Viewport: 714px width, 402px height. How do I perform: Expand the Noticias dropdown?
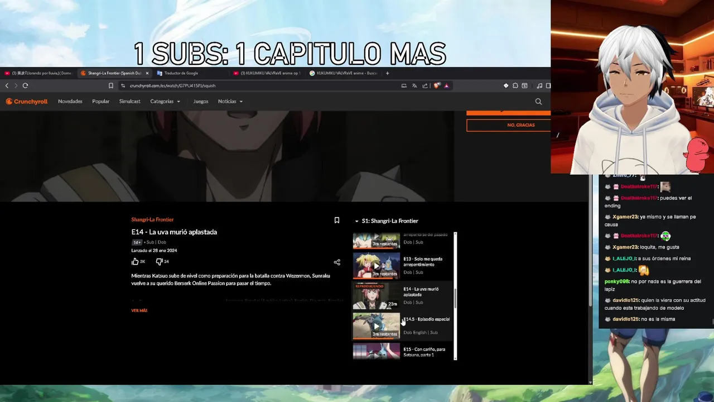click(230, 102)
